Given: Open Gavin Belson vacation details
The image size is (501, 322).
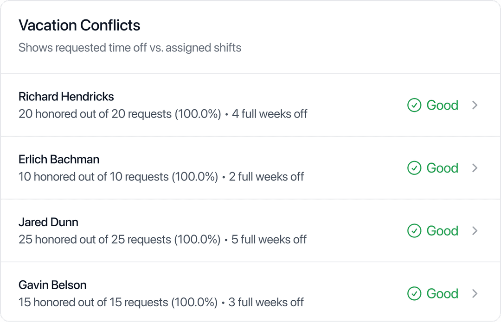Looking at the screenshot, I should [52, 285].
